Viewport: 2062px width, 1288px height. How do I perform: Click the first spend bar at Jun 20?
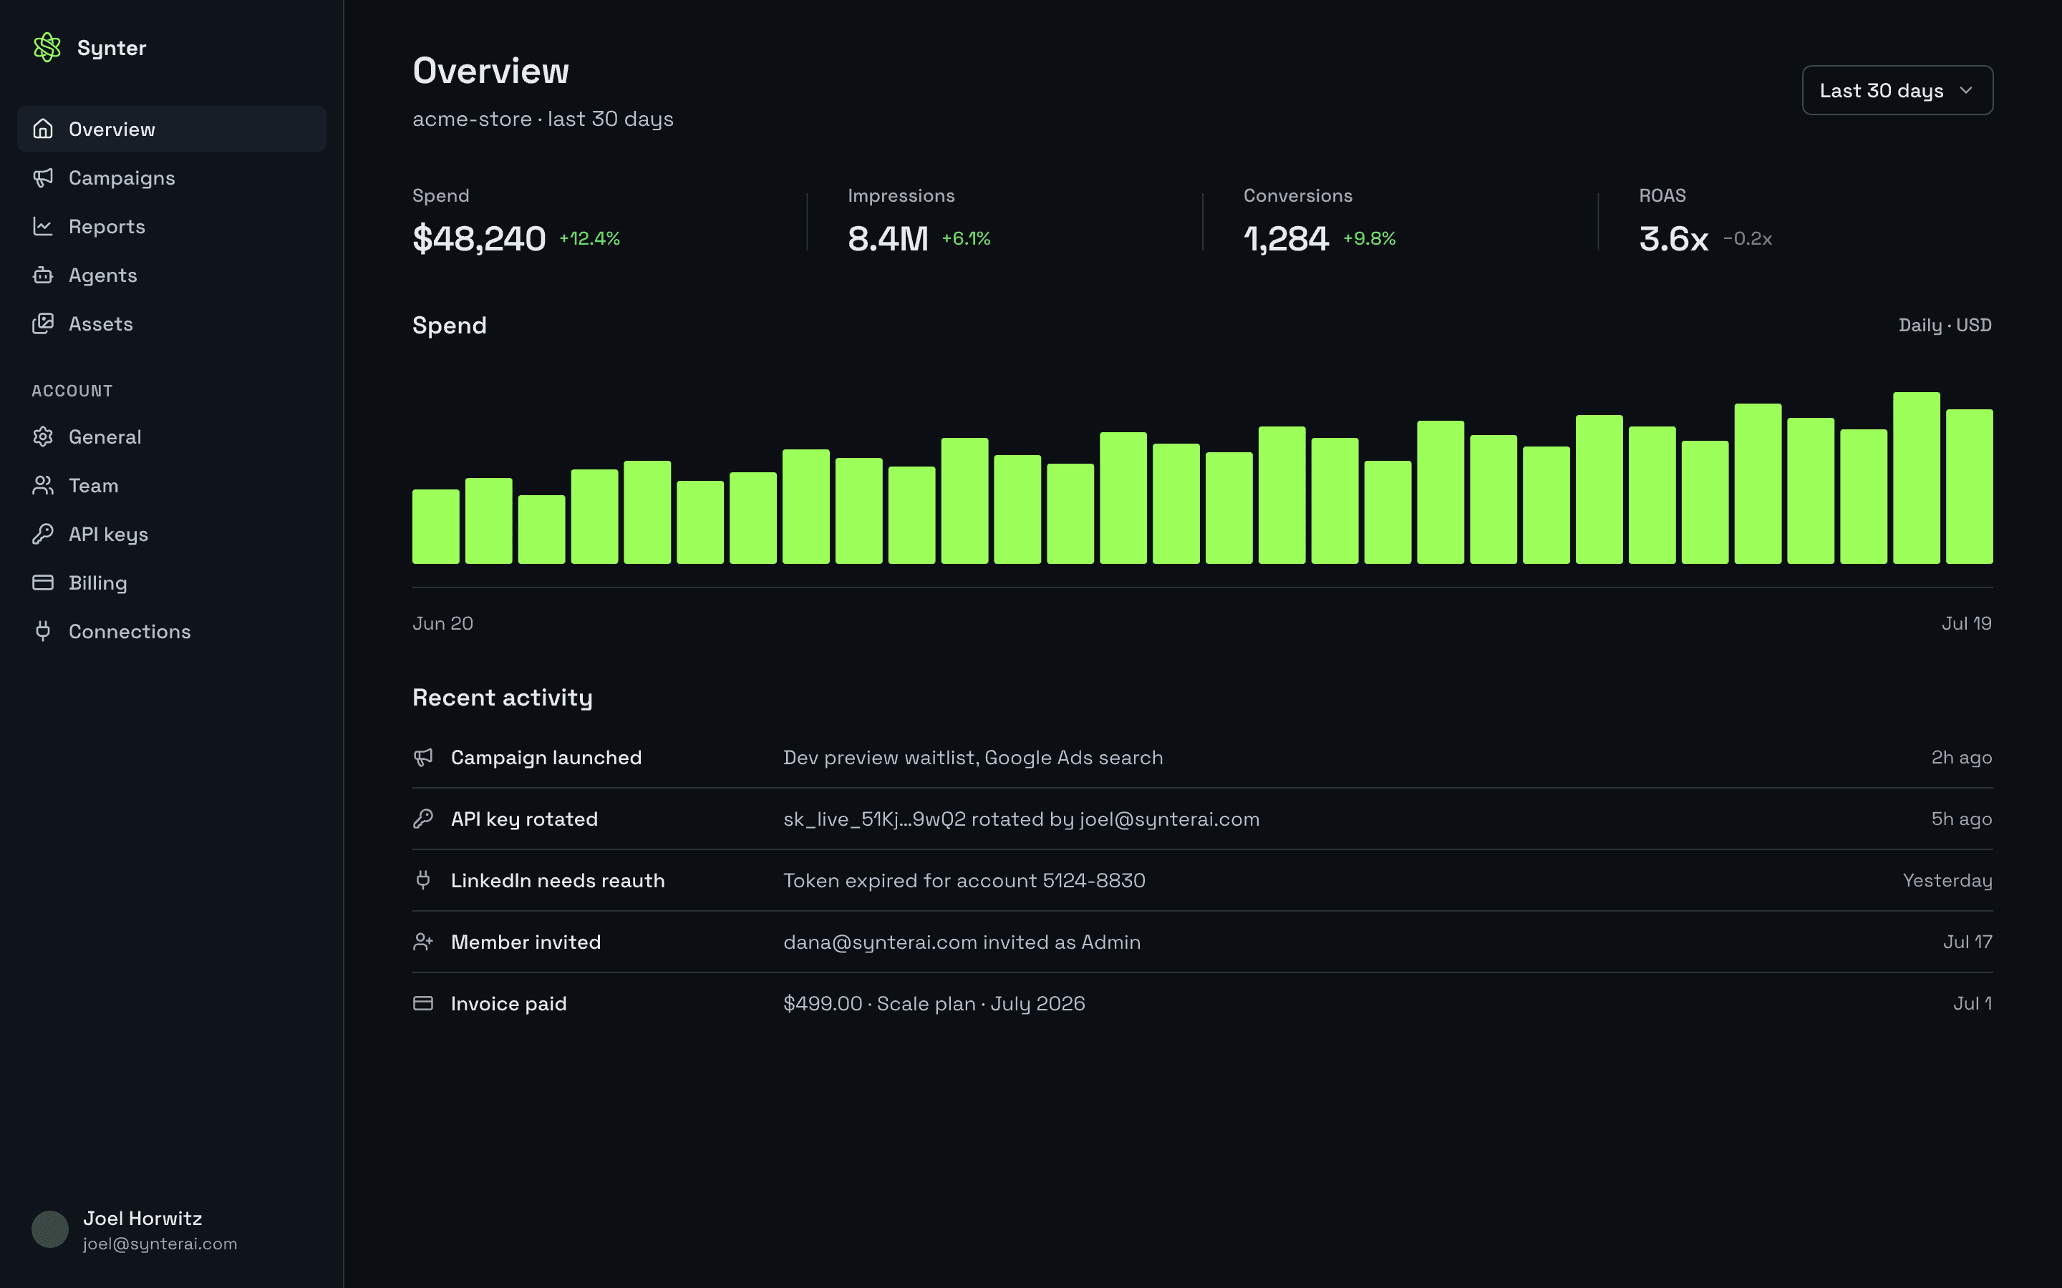click(x=435, y=527)
